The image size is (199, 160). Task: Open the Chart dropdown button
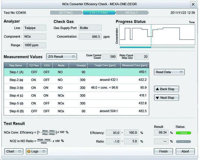point(14,151)
